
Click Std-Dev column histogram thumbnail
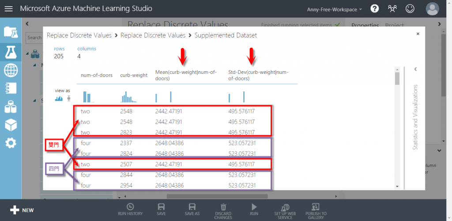pos(237,97)
